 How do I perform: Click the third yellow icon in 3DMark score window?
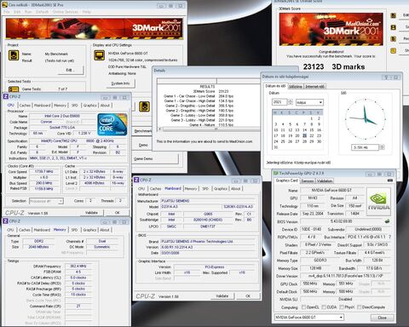[394, 39]
